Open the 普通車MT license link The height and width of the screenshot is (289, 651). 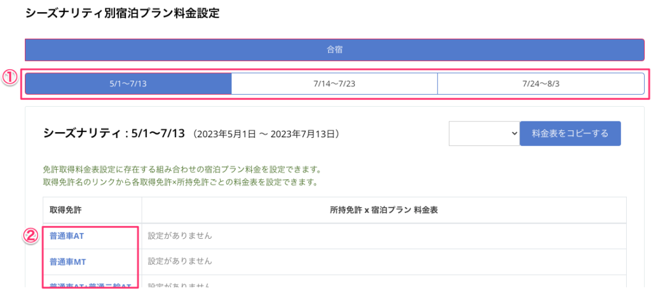click(x=67, y=261)
